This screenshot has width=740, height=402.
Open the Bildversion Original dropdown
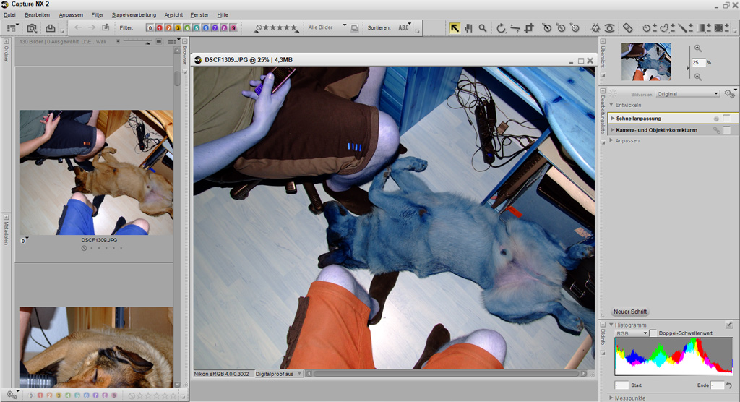click(688, 94)
